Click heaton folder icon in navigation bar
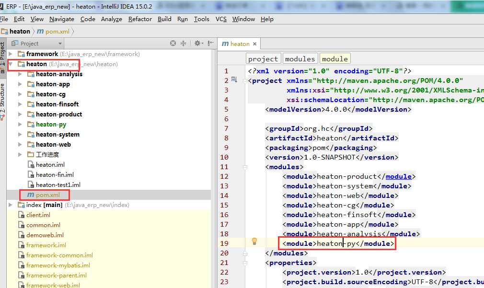The image size is (484, 288). tap(4, 31)
